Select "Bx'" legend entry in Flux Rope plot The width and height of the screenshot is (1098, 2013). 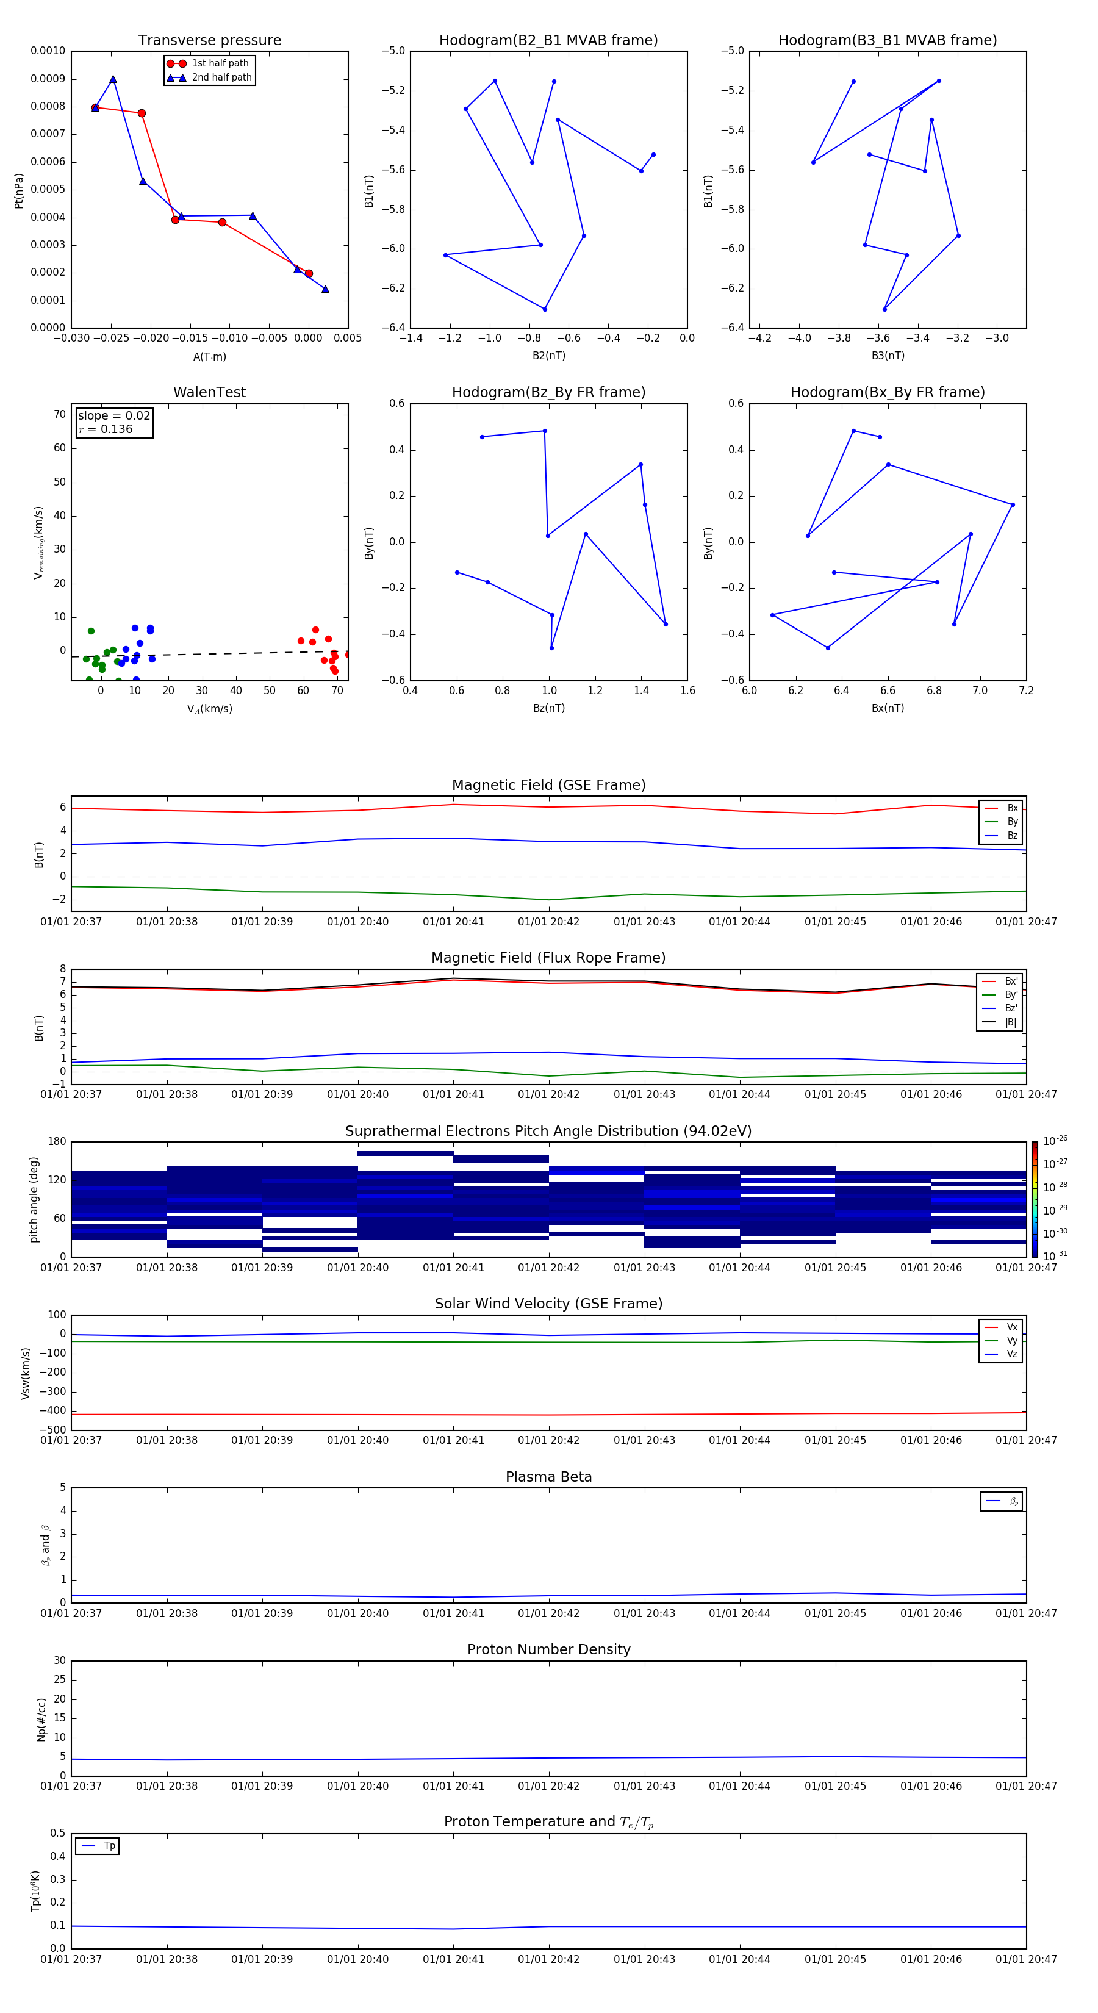1000,981
